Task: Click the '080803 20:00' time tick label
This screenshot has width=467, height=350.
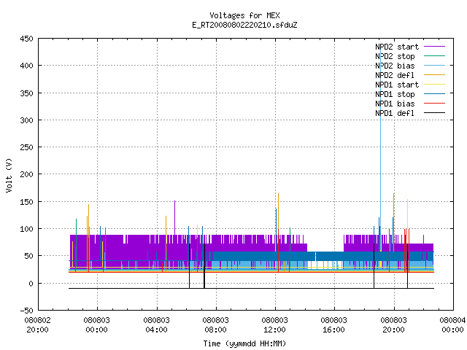Action: (x=394, y=325)
